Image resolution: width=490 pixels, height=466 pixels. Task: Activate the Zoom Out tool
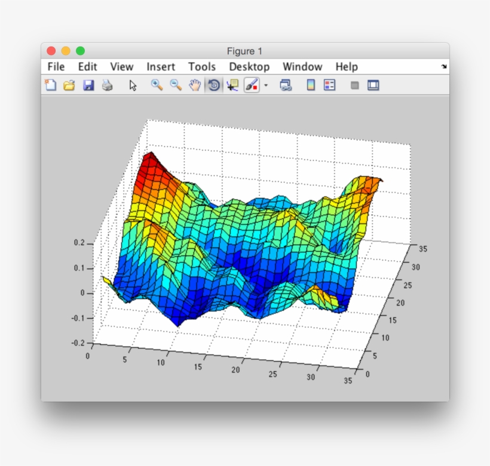pos(176,85)
